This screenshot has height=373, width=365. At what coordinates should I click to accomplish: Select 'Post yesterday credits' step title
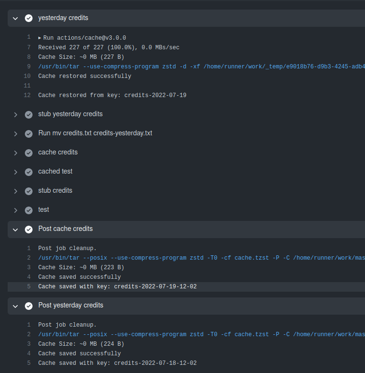pos(71,305)
